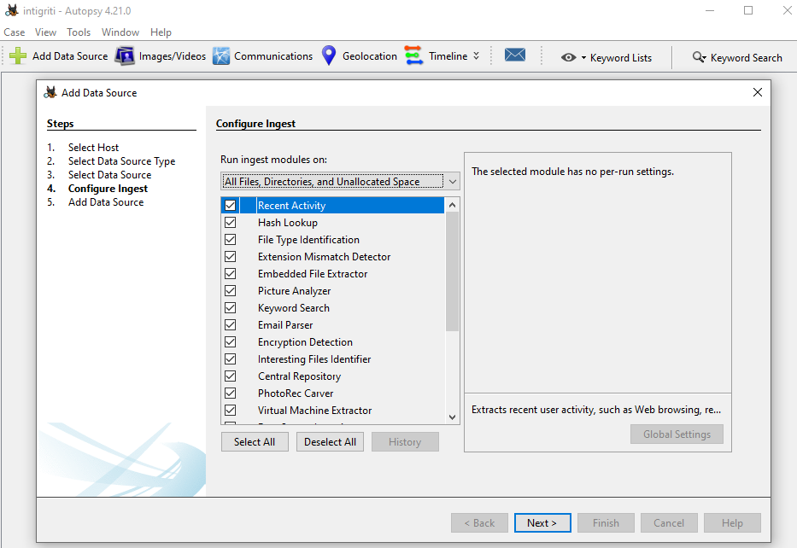Open the ingest target files dropdown
This screenshot has height=548, width=797.
point(452,181)
